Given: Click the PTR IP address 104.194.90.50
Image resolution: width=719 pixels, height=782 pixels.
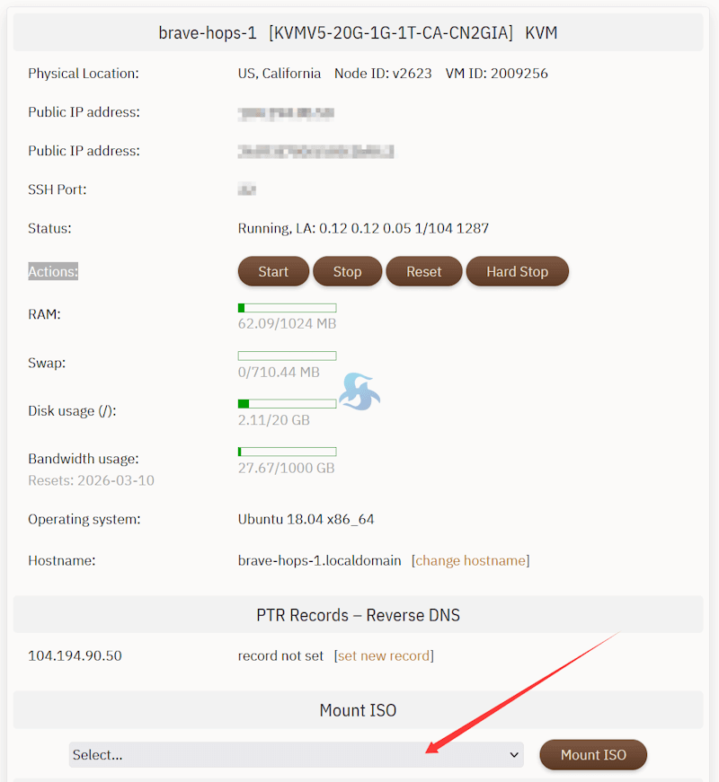Looking at the screenshot, I should [x=75, y=655].
